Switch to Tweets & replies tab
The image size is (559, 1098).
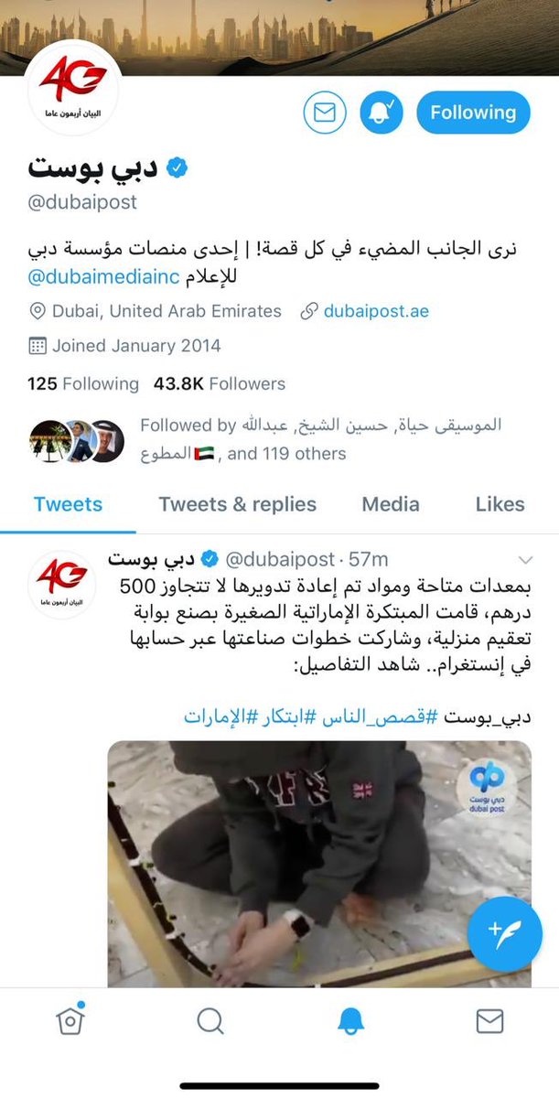237,504
